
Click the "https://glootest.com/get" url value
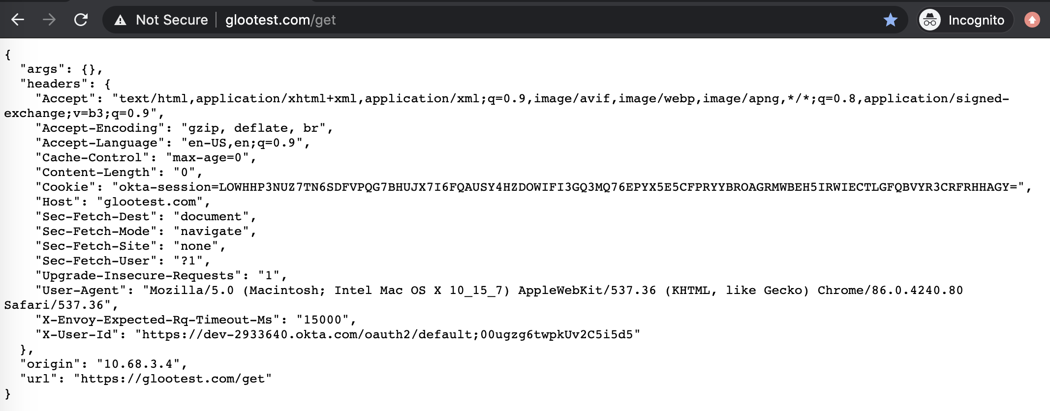[173, 379]
